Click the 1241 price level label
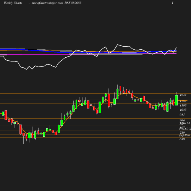Screen dimensions: 191x191 pos(183,95)
